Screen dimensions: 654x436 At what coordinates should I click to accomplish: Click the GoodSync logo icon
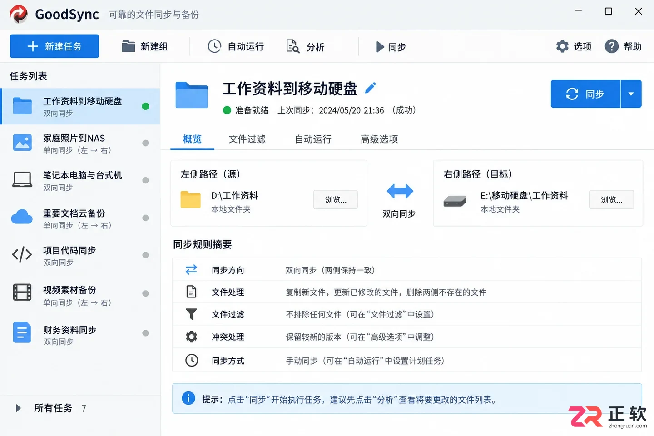19,14
